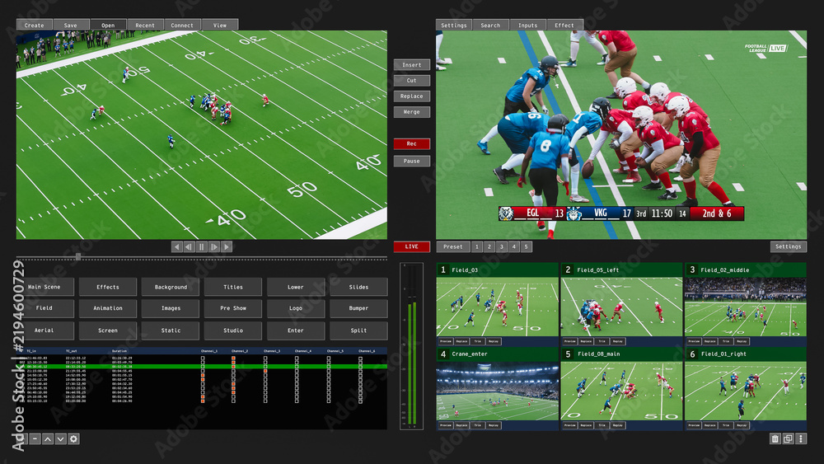Jump to start with the skip-back playback icon
The width and height of the screenshot is (824, 464).
tap(176, 246)
